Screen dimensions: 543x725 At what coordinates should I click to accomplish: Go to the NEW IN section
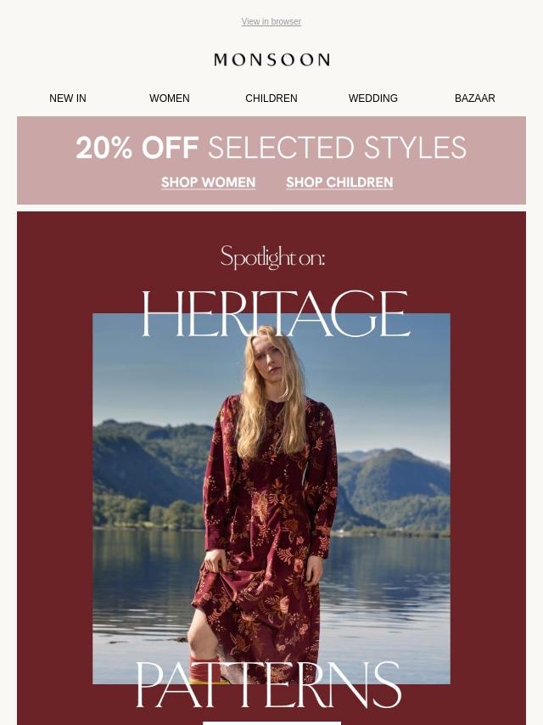click(68, 98)
